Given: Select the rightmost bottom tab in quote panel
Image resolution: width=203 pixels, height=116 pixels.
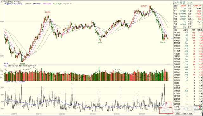Looking at the screenshot, I should (x=190, y=114).
